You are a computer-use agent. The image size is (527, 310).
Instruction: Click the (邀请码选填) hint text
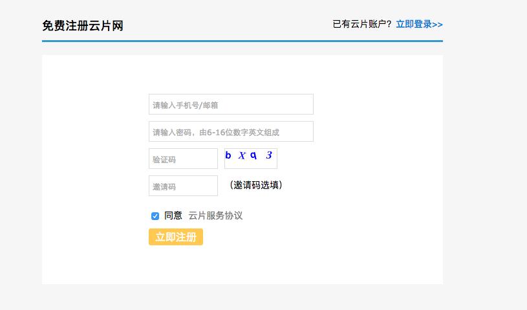click(x=256, y=185)
